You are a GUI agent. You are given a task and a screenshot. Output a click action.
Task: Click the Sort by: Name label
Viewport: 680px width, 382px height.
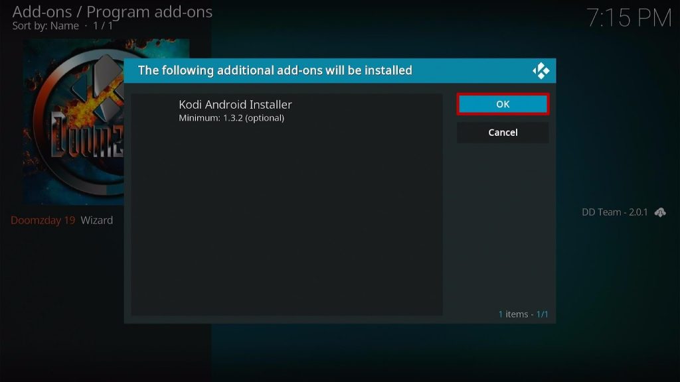click(46, 26)
